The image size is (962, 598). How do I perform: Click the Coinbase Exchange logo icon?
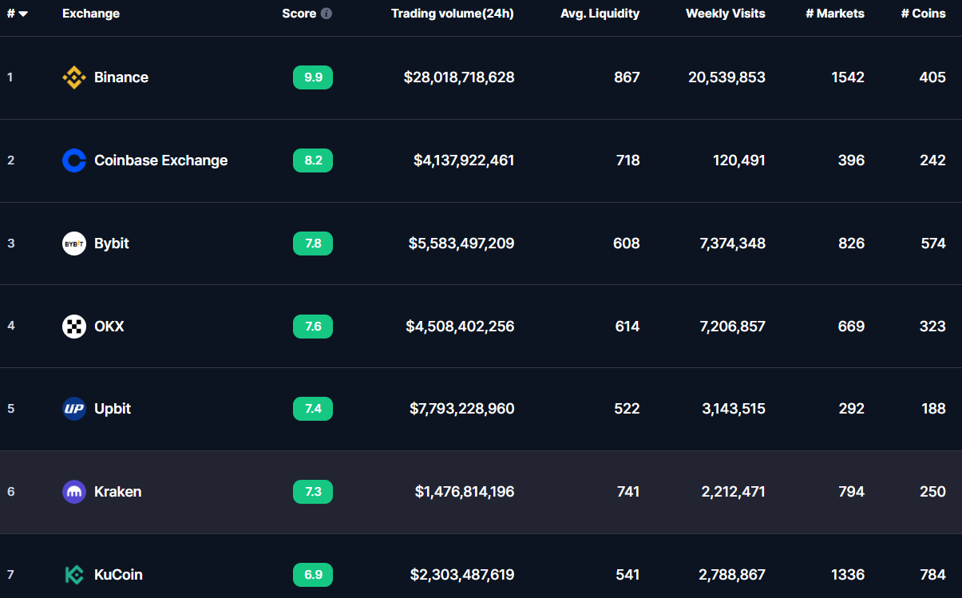(x=74, y=160)
